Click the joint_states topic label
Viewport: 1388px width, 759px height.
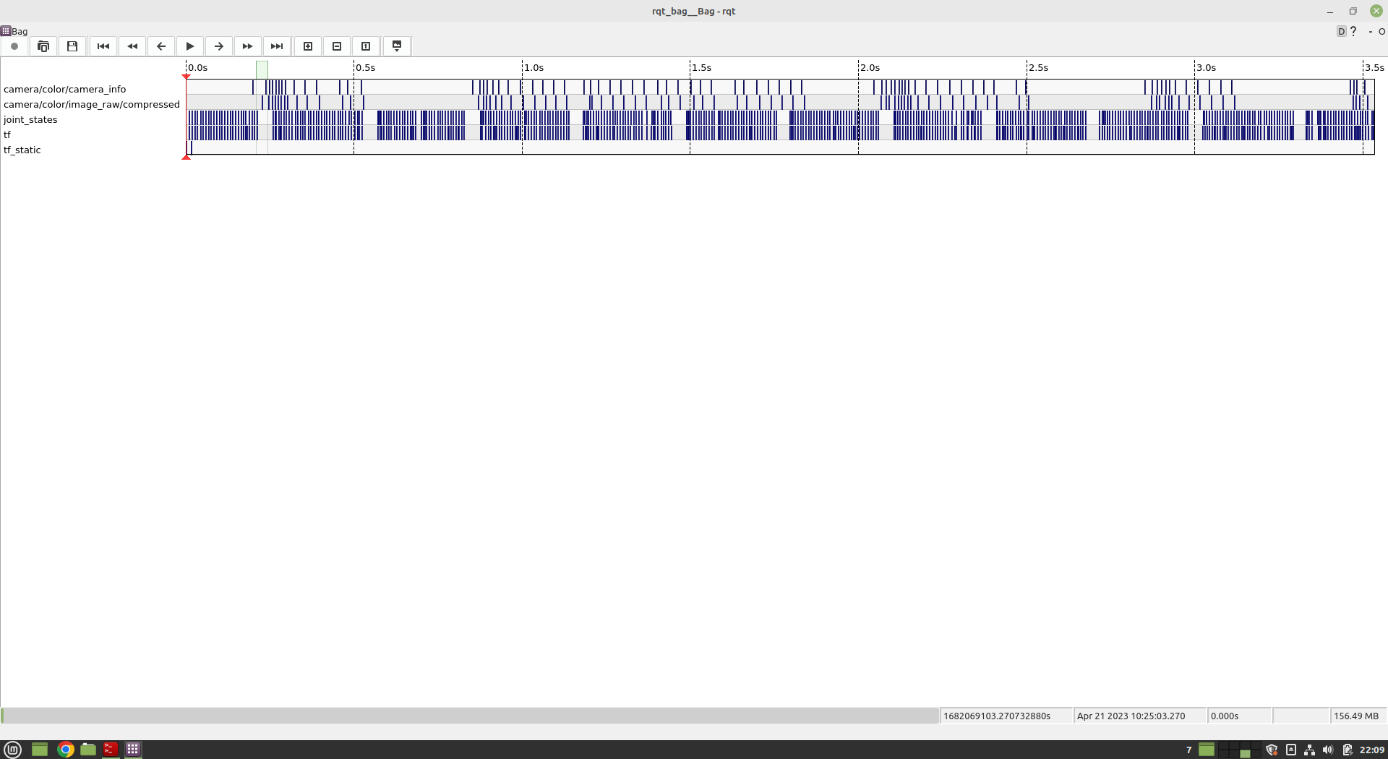pyautogui.click(x=30, y=119)
